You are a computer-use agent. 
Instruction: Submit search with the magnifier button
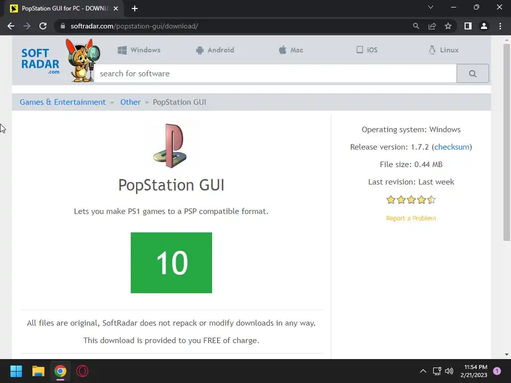(x=473, y=74)
